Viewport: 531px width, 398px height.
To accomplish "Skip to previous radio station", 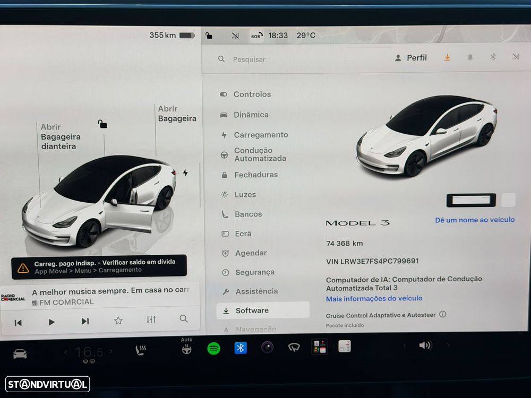I will (x=18, y=323).
